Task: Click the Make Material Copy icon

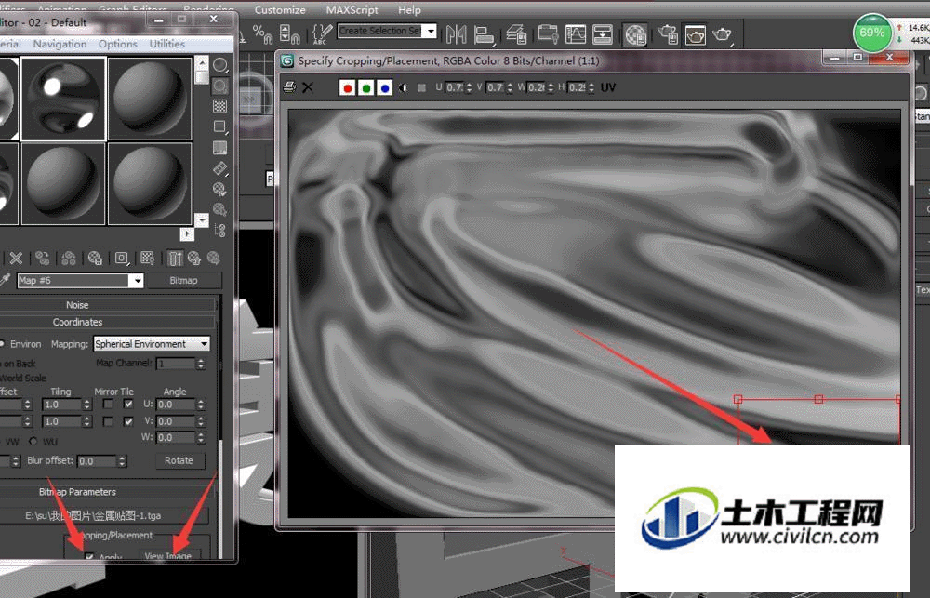Action: click(x=42, y=258)
